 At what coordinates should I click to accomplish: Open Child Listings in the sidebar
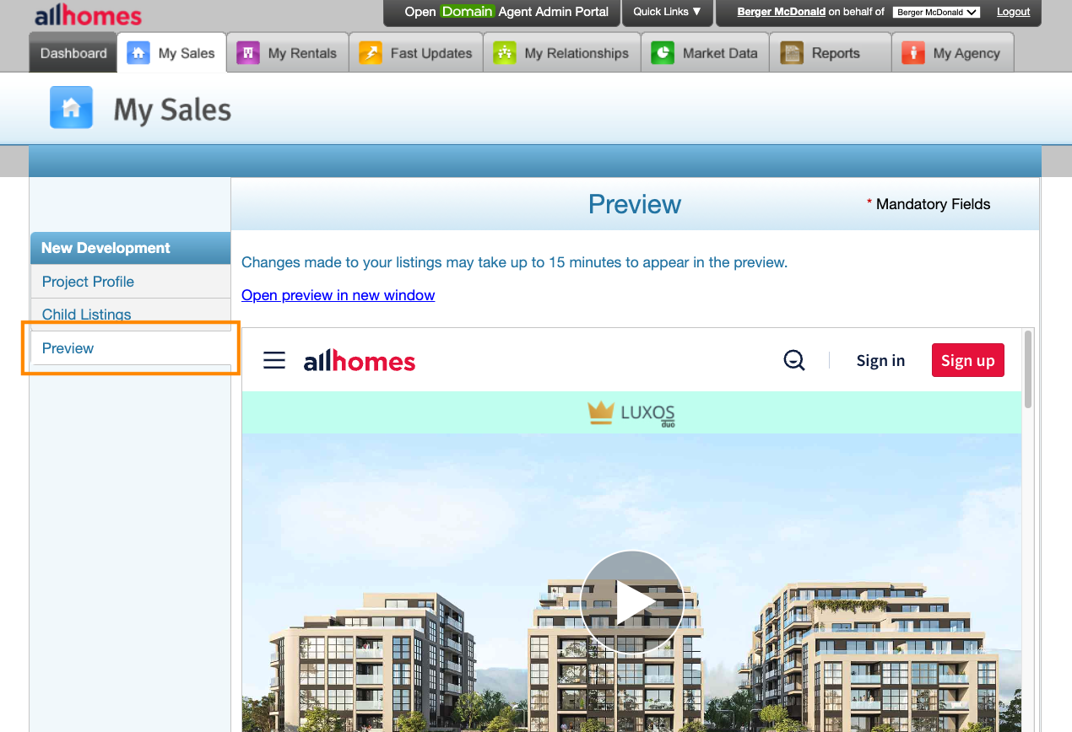click(x=87, y=315)
